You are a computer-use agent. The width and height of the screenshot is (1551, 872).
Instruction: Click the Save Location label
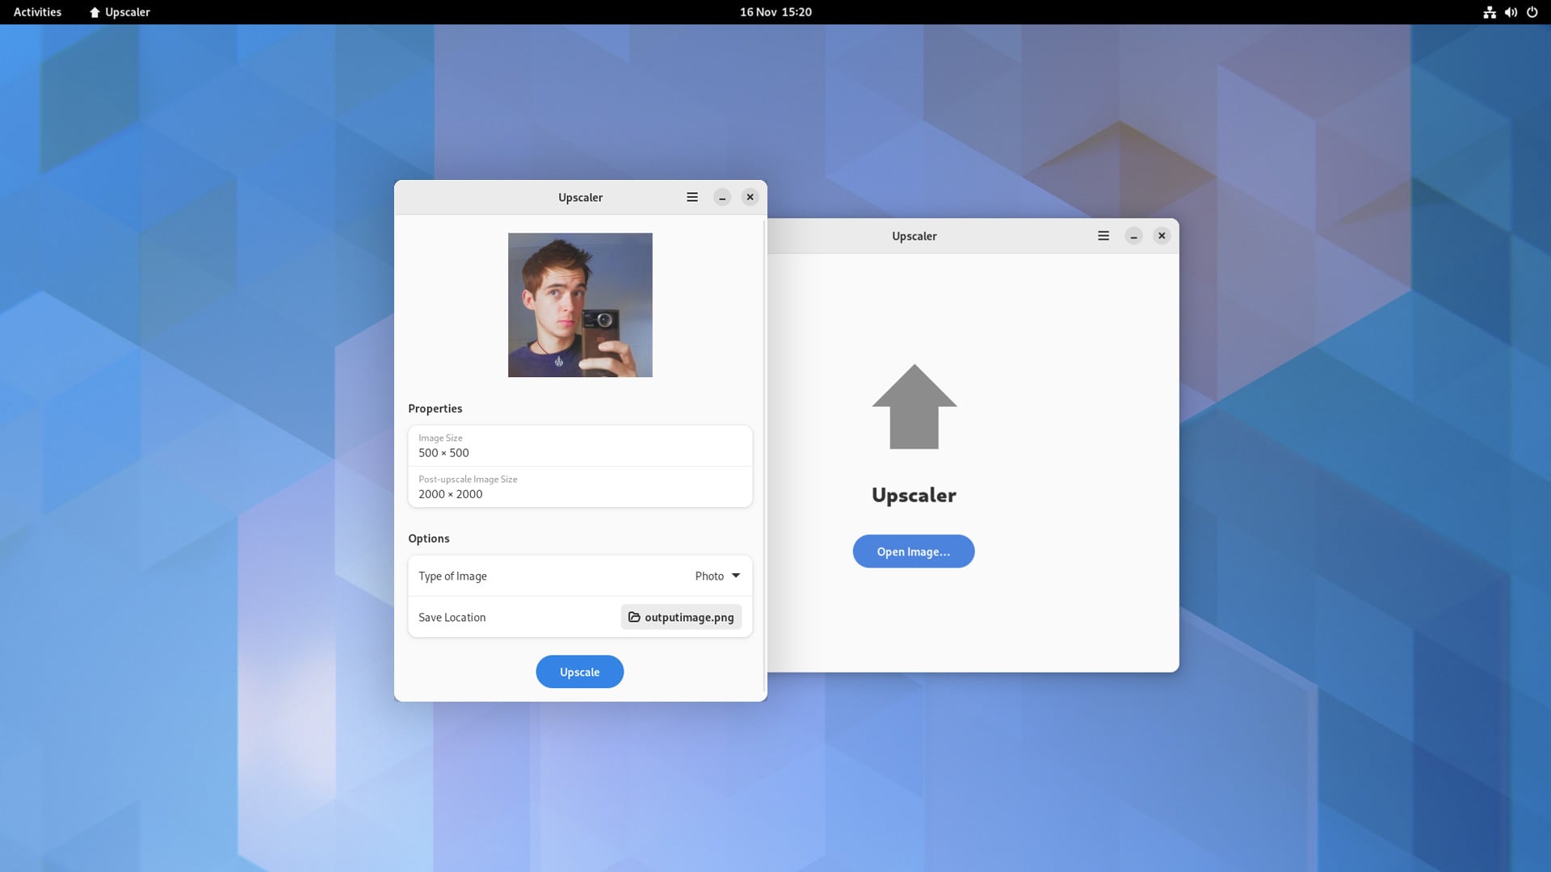(452, 617)
